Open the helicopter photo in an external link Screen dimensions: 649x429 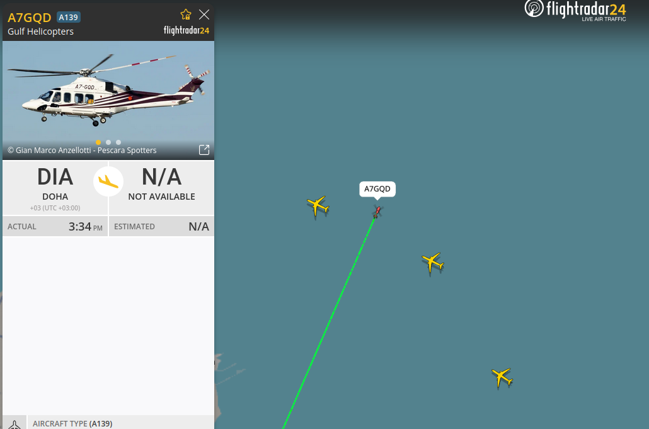pos(204,150)
